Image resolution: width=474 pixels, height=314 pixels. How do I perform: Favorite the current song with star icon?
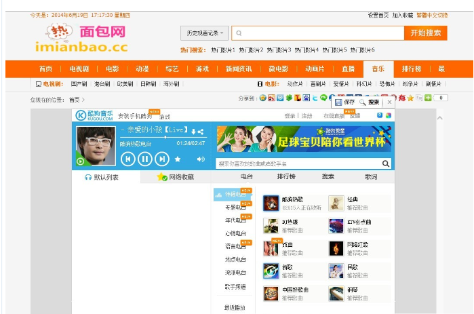coord(178,159)
